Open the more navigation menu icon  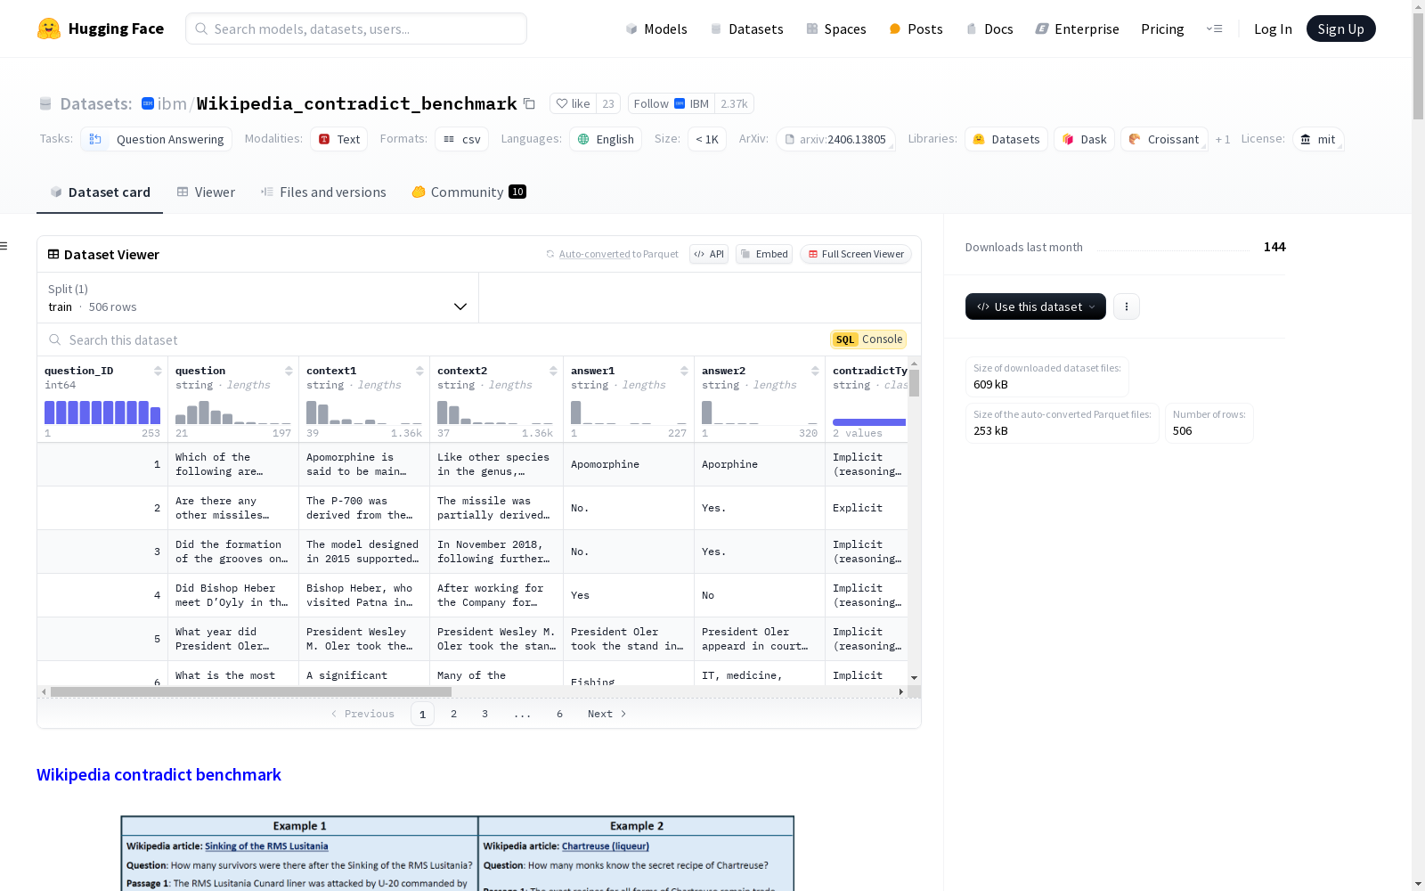[1214, 29]
